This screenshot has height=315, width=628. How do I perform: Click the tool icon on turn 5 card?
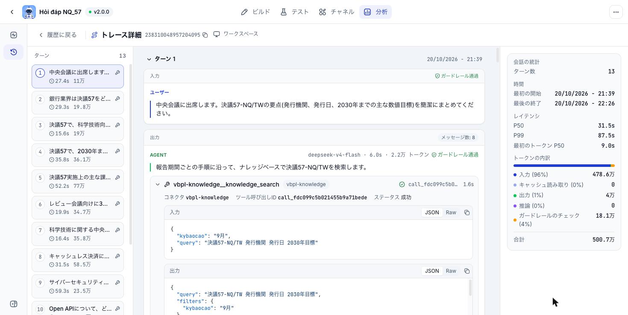pyautogui.click(x=117, y=178)
